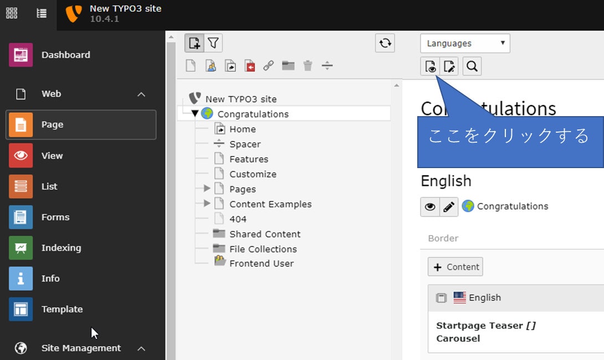The image size is (604, 360).
Task: Select the Features page in tree
Action: pyautogui.click(x=248, y=159)
